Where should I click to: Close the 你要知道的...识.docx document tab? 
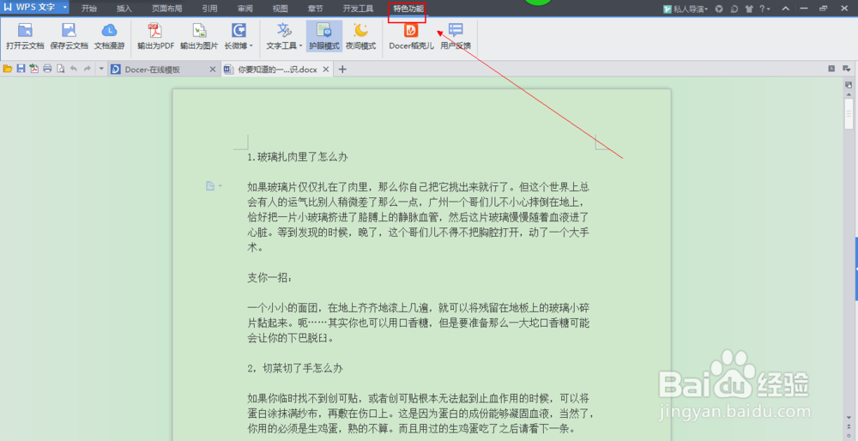click(325, 69)
